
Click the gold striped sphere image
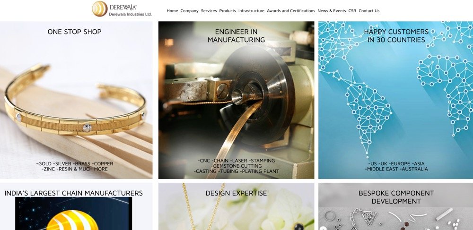click(x=72, y=220)
